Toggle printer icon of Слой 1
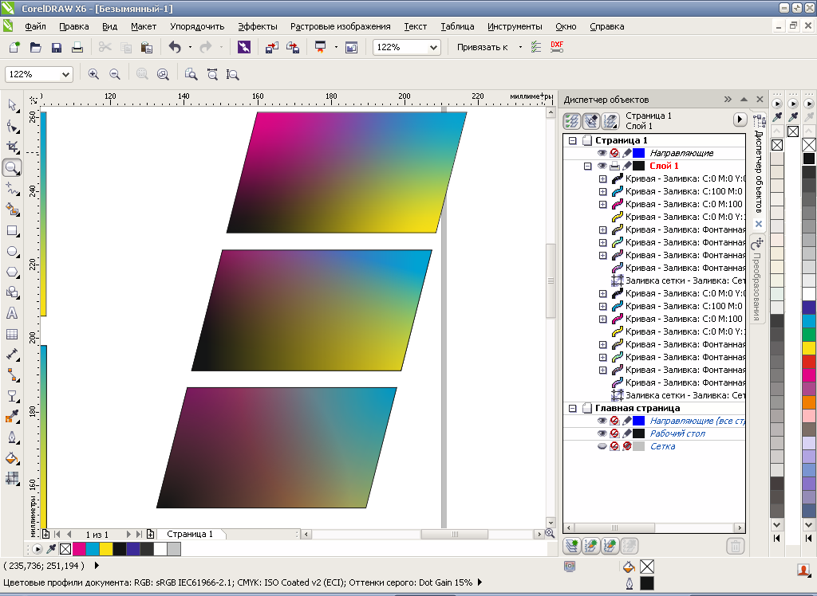 click(x=614, y=166)
